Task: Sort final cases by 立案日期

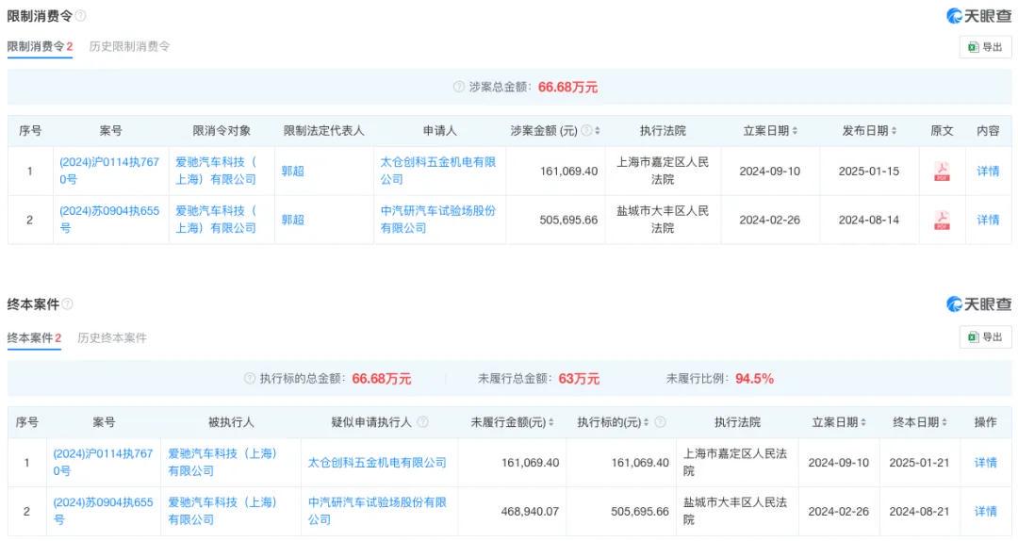Action: click(x=863, y=422)
